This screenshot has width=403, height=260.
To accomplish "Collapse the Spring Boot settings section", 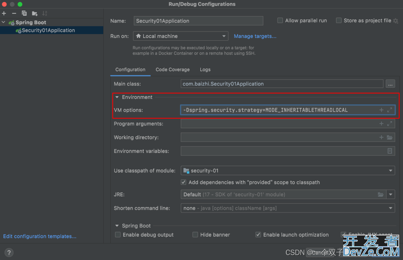I will (117, 226).
